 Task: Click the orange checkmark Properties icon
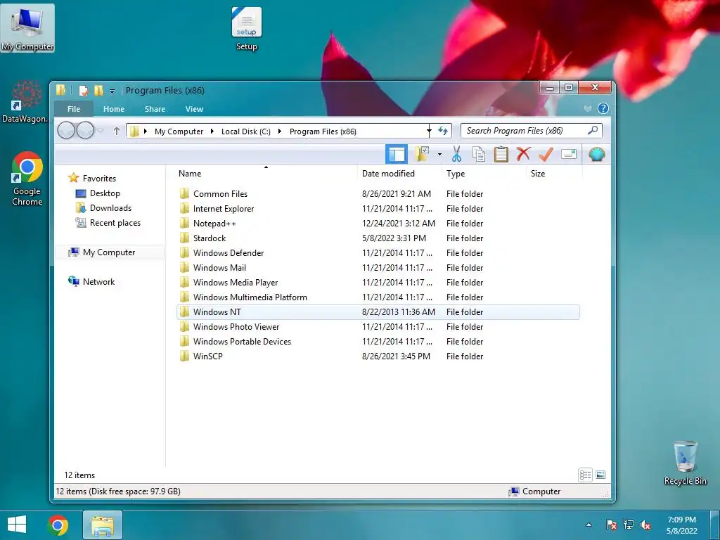546,154
